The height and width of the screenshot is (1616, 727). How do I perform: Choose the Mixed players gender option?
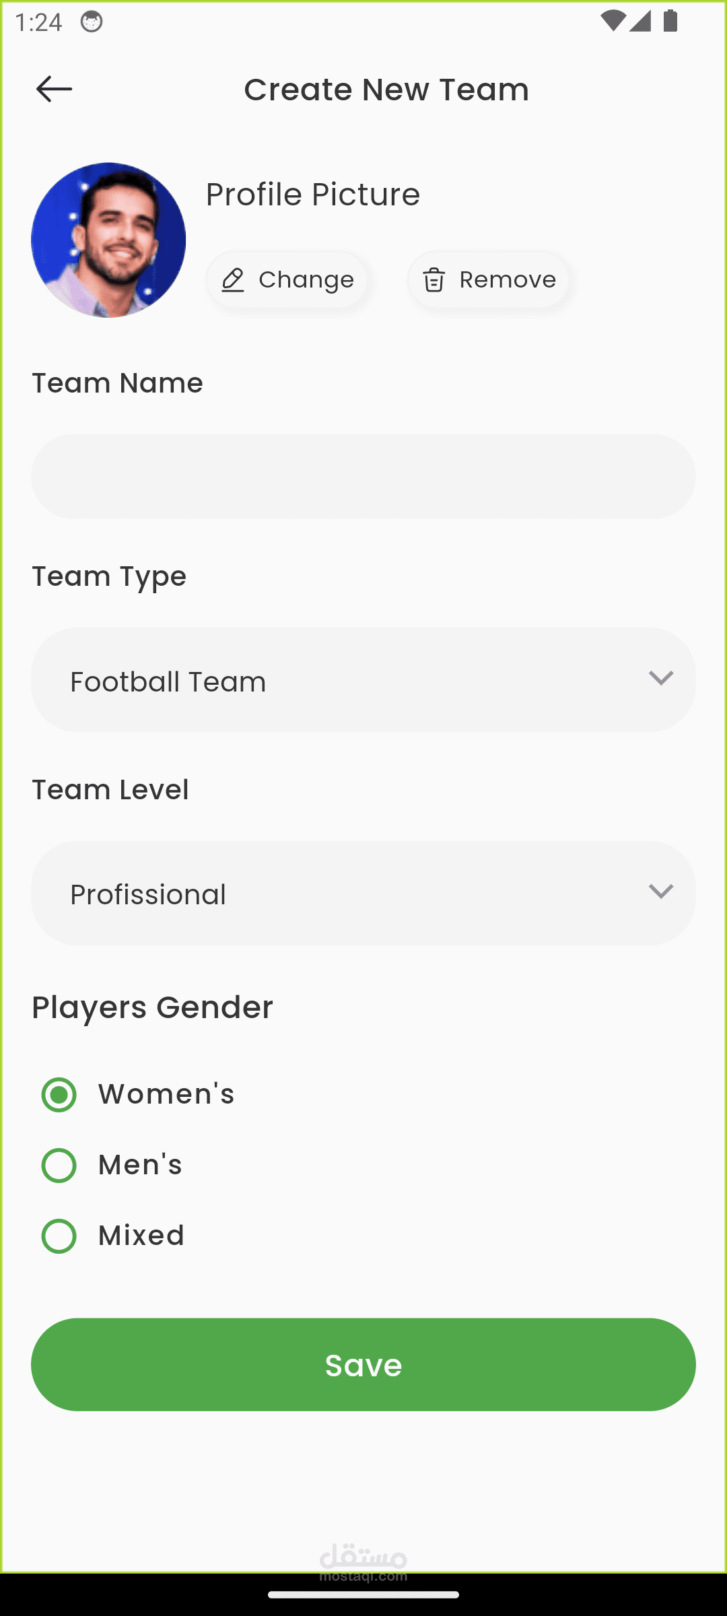click(59, 1236)
